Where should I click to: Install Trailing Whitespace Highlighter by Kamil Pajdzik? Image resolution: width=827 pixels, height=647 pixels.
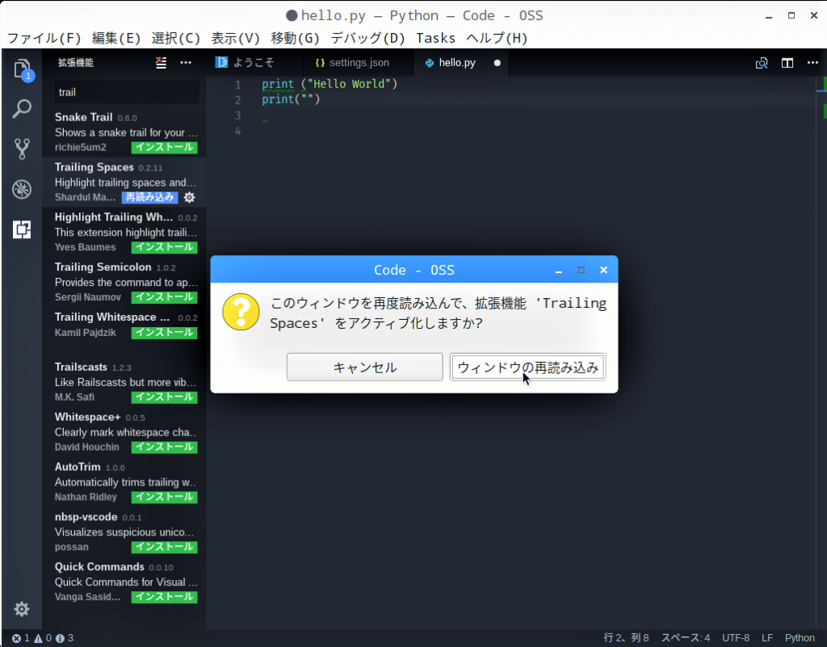pyautogui.click(x=165, y=333)
